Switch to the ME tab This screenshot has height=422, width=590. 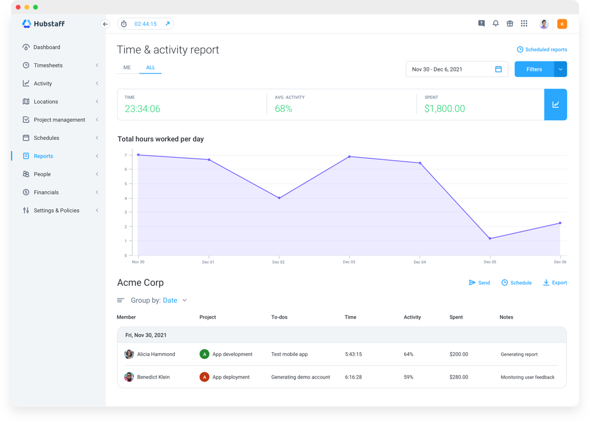[127, 68]
